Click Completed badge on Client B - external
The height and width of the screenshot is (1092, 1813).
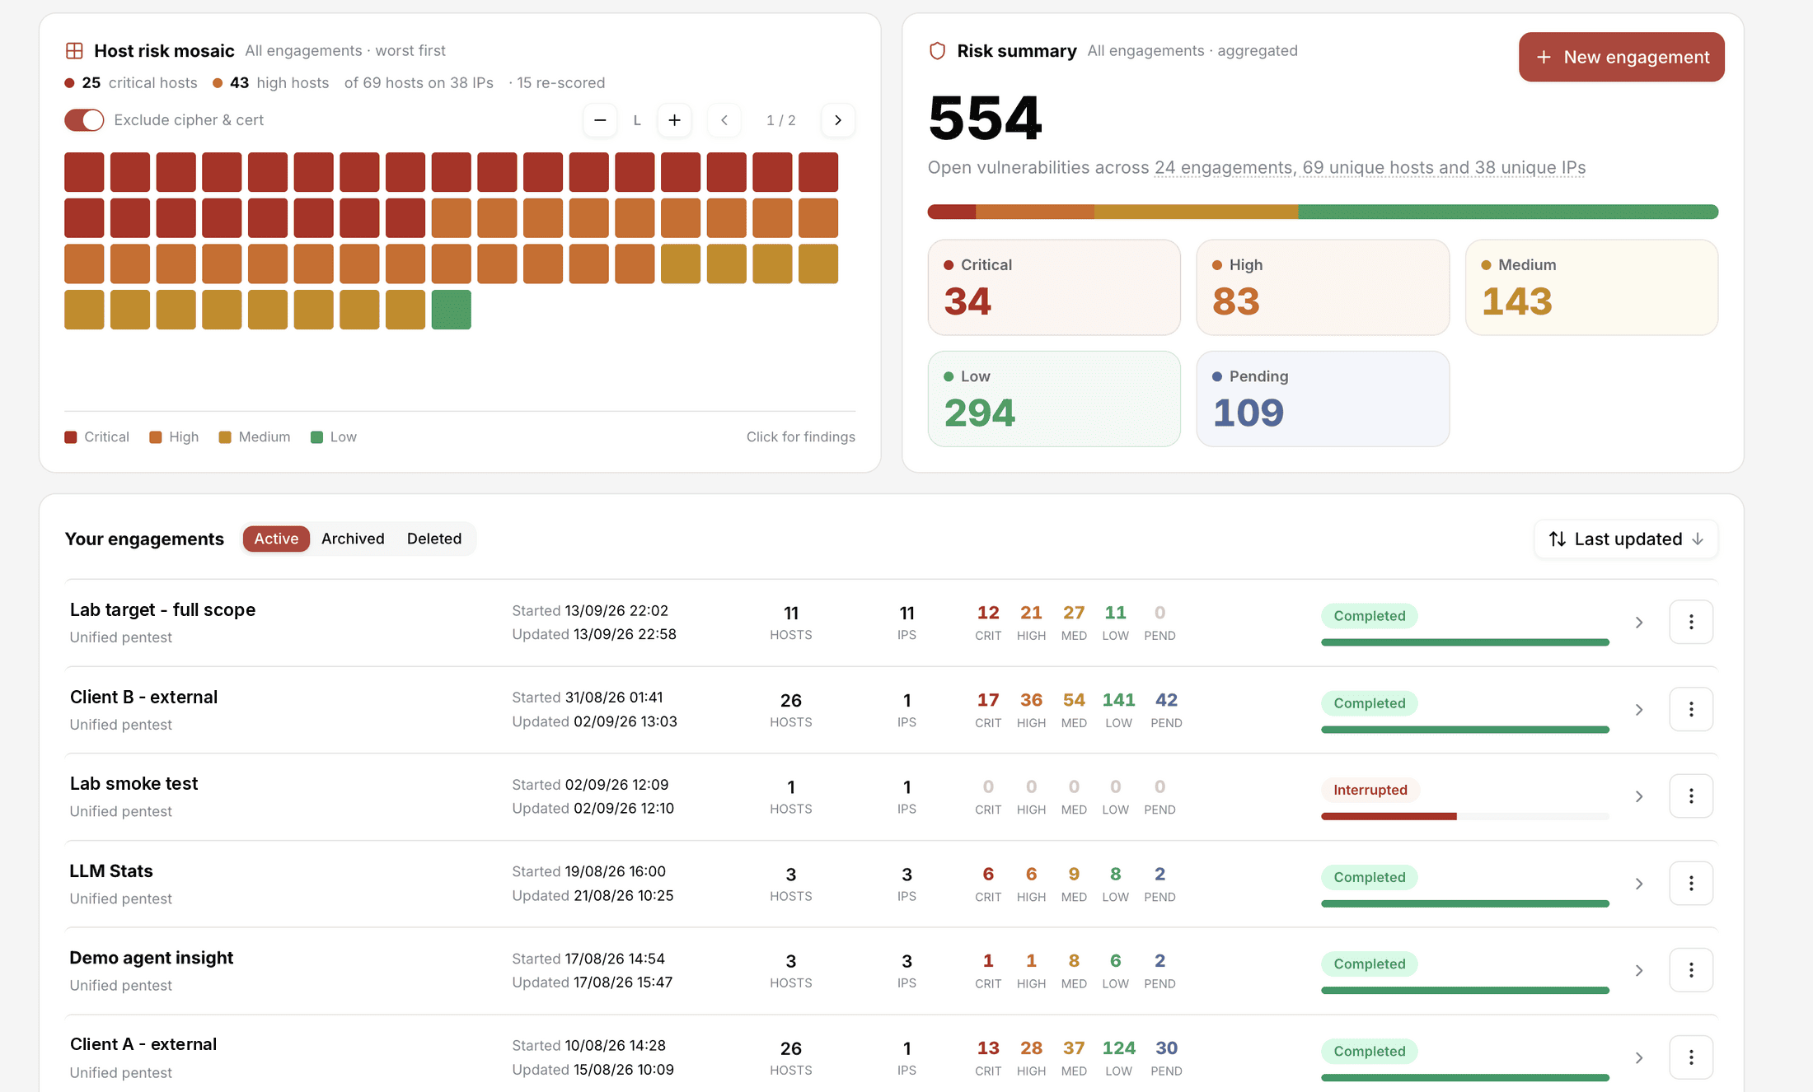pos(1370,703)
